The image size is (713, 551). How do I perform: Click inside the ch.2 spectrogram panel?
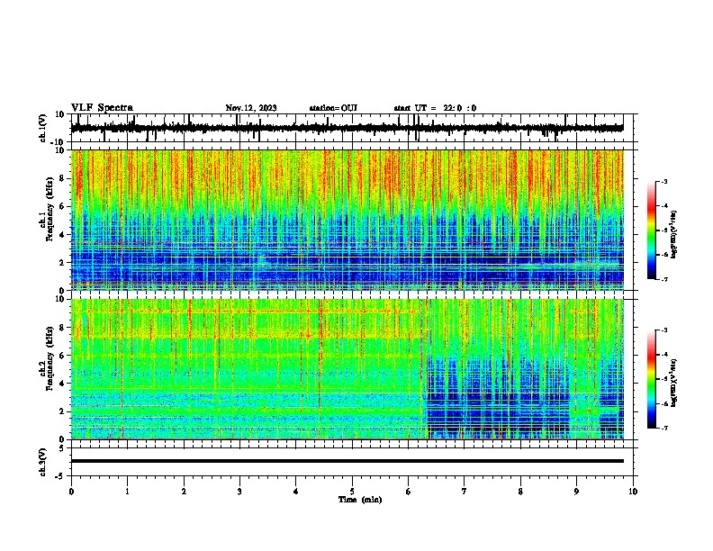click(347, 369)
